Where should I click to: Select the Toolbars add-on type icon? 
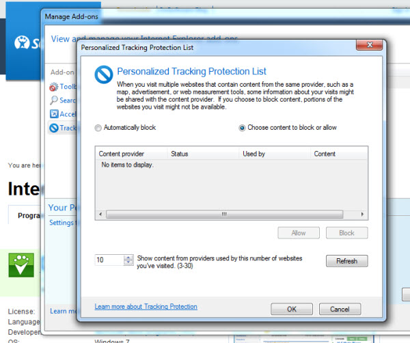(53, 87)
